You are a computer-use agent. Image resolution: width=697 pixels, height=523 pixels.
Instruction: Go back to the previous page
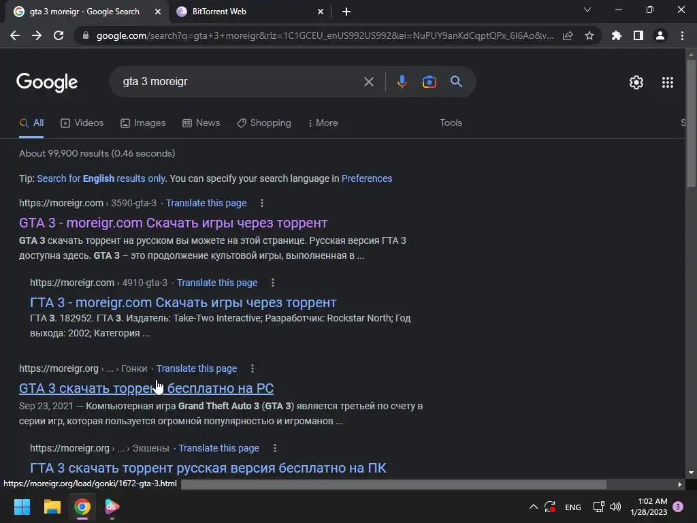[x=15, y=35]
